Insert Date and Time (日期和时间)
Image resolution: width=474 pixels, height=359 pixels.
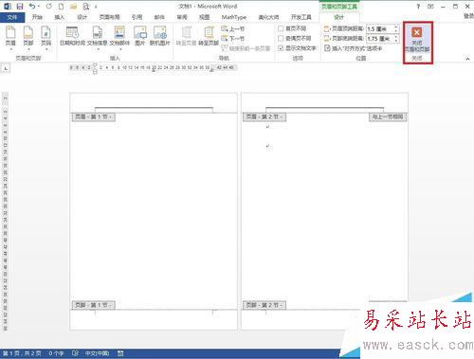(x=72, y=36)
